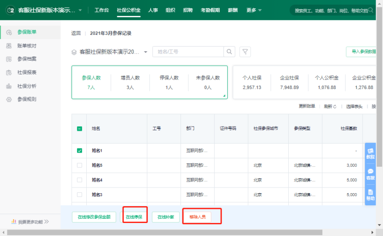Click 选择表头 link
The height and width of the screenshot is (236, 383).
pos(354,107)
